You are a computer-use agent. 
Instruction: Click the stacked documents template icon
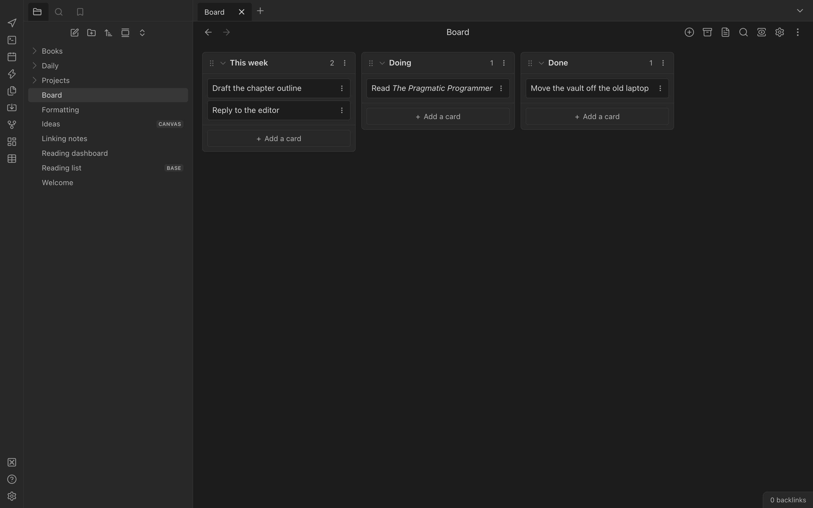(x=12, y=91)
